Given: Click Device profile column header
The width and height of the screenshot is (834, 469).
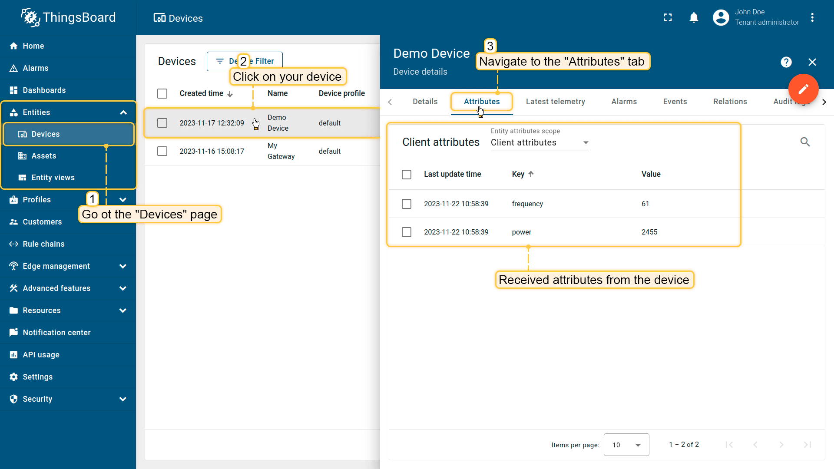Looking at the screenshot, I should [x=341, y=93].
